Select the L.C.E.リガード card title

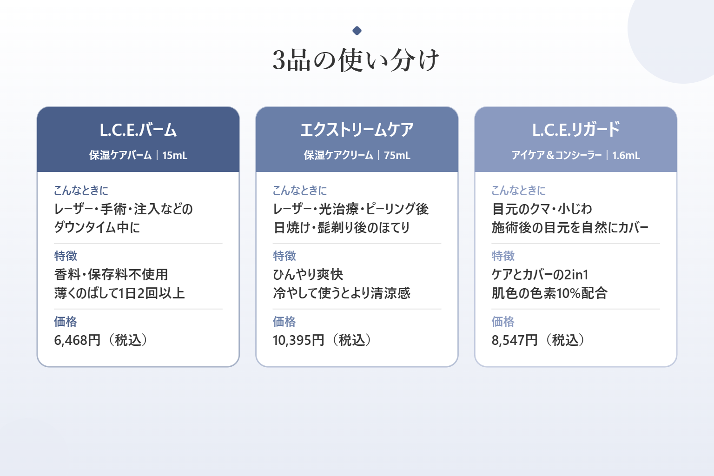[x=575, y=130]
